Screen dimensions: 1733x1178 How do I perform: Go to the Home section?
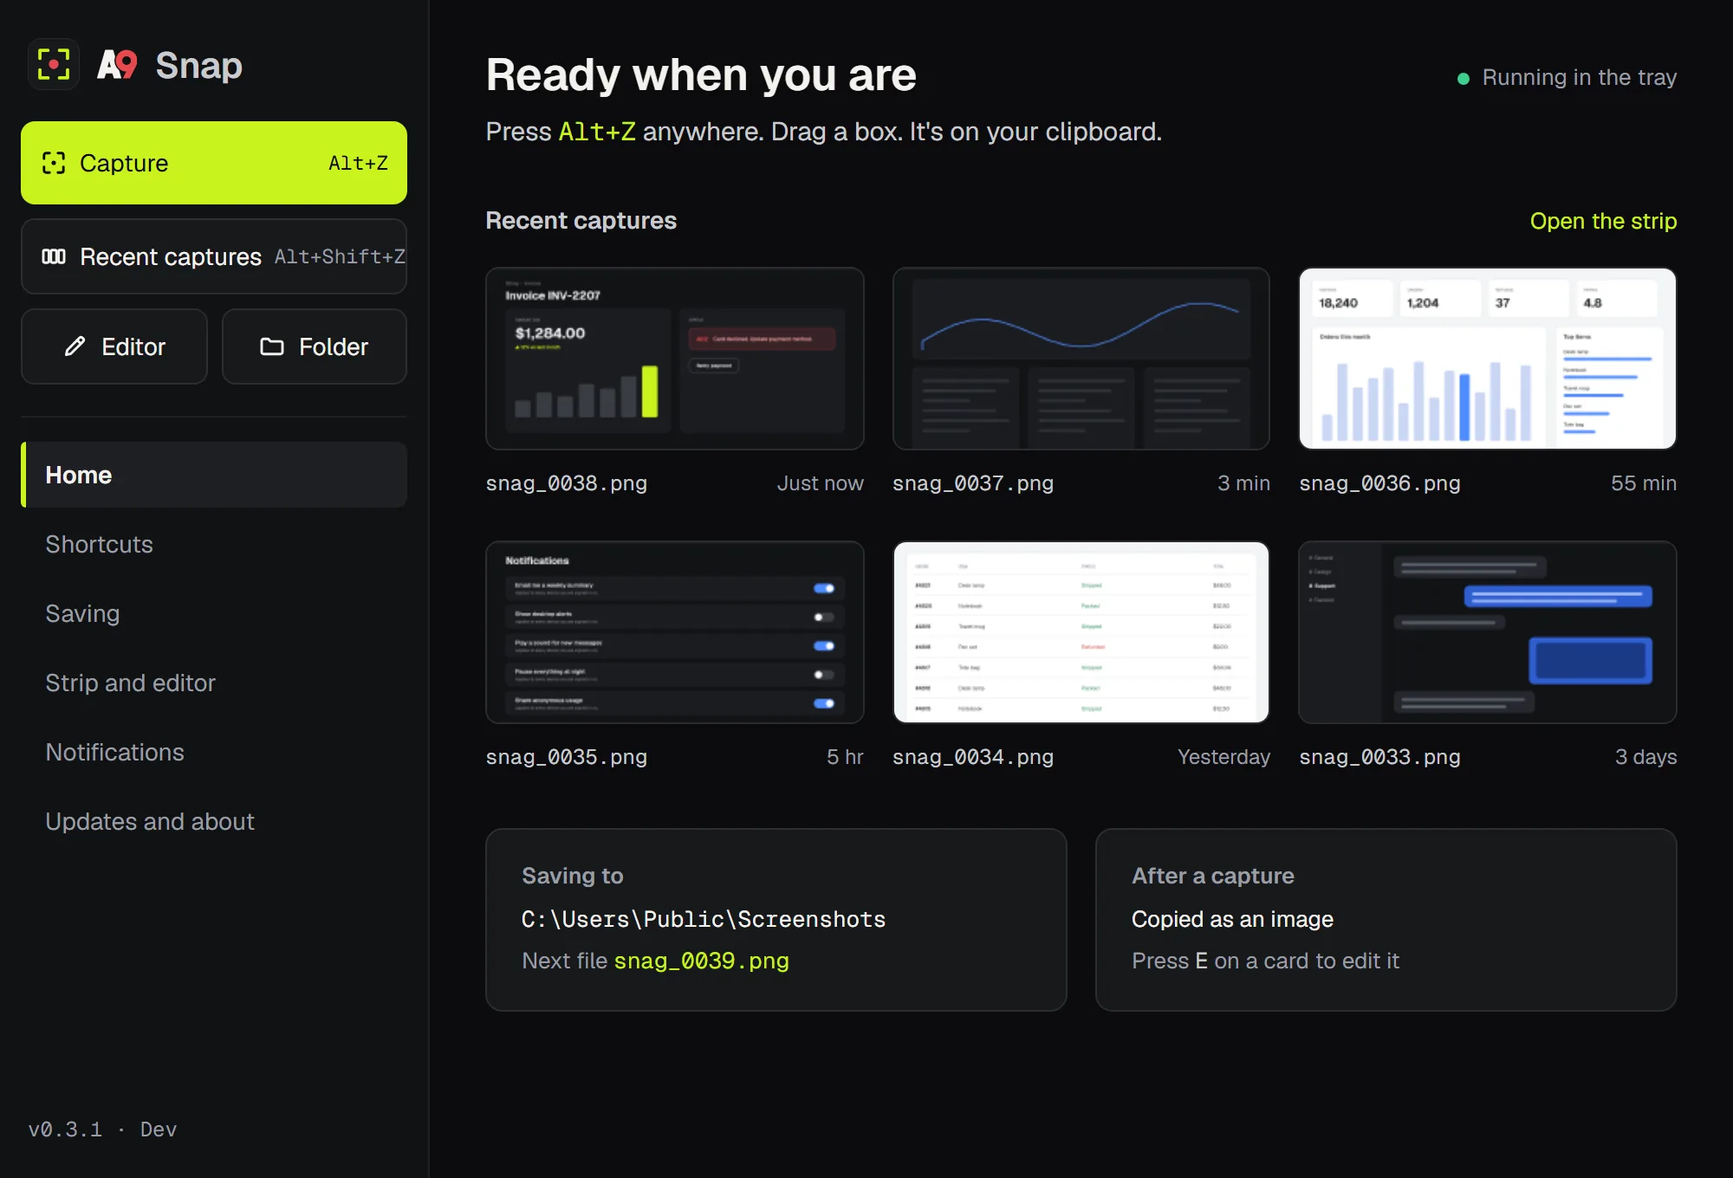(214, 475)
